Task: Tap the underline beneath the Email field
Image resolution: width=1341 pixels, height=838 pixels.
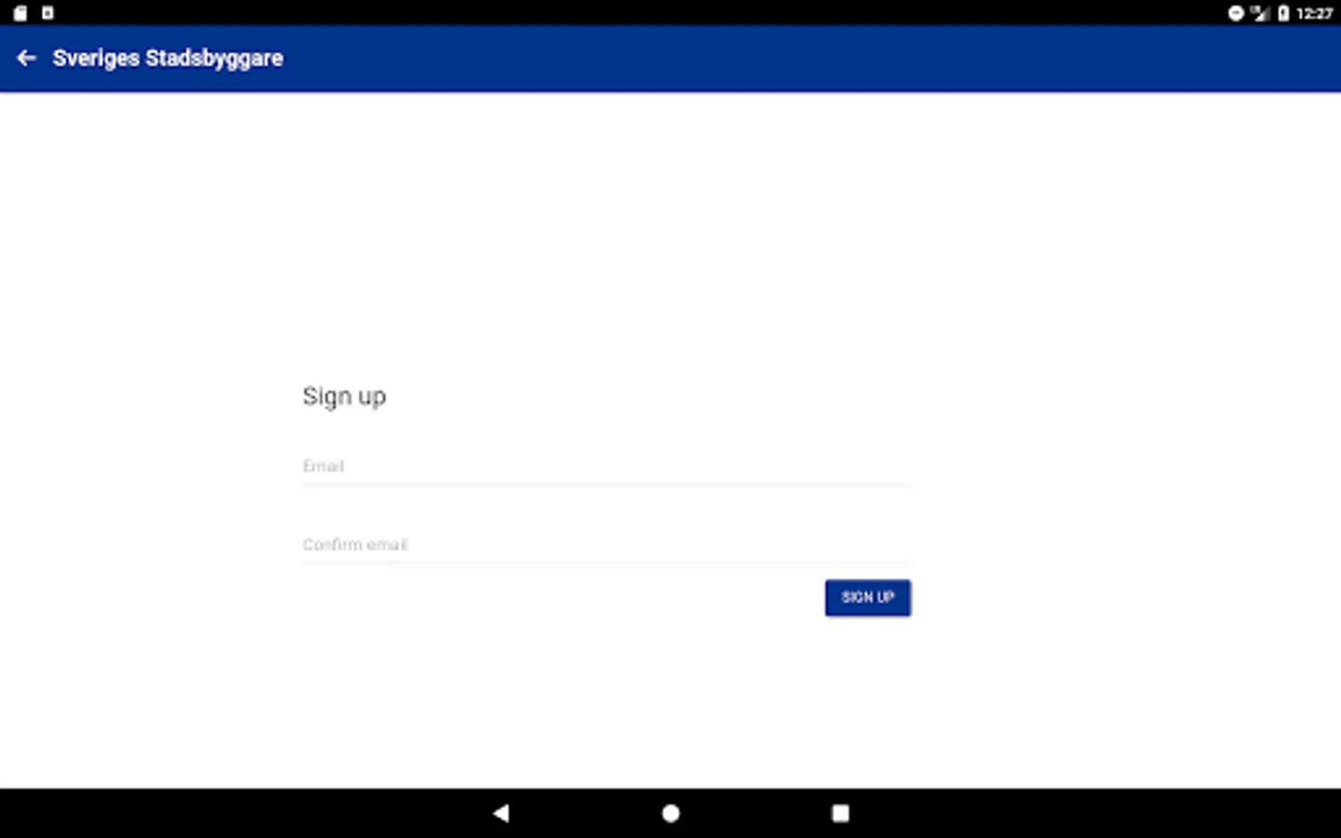Action: point(606,484)
